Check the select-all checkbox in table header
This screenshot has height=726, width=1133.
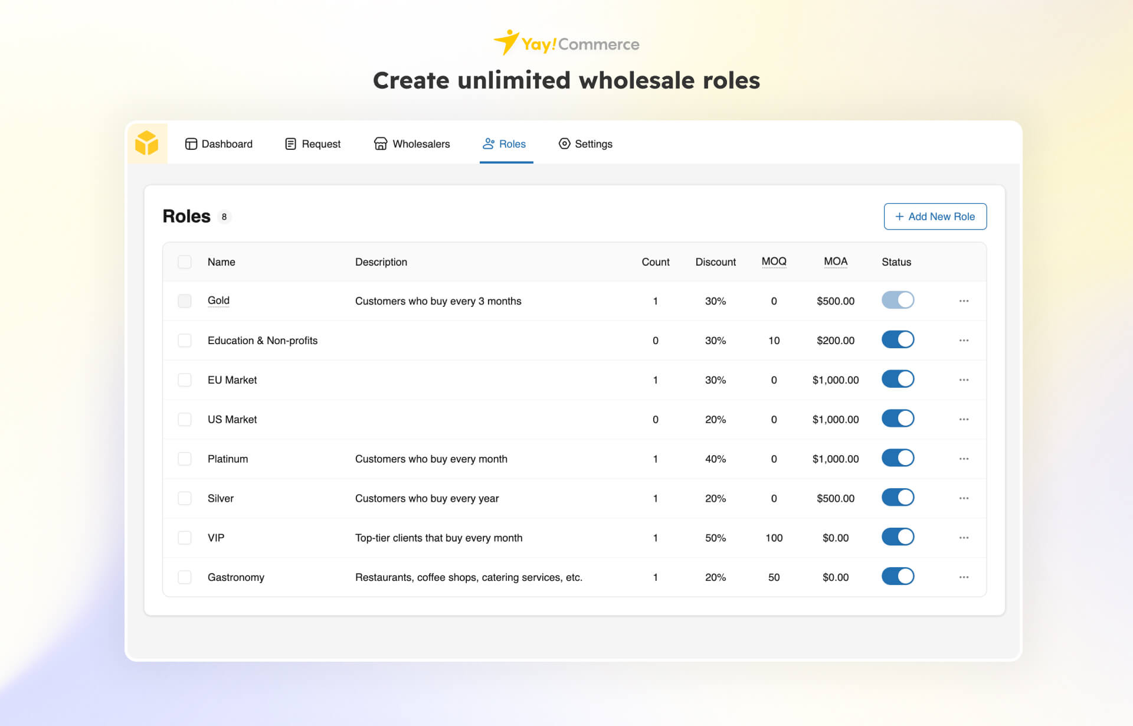tap(185, 262)
